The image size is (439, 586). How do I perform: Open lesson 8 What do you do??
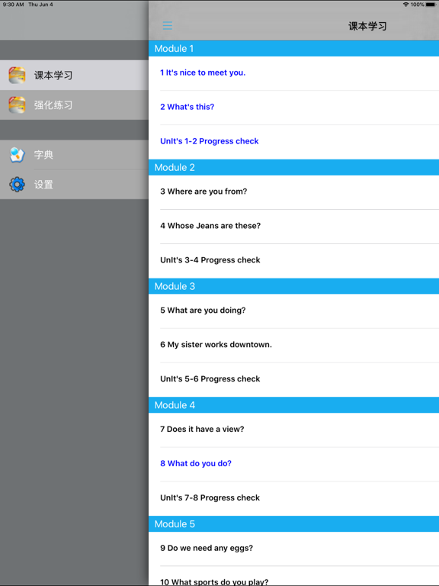(293, 464)
